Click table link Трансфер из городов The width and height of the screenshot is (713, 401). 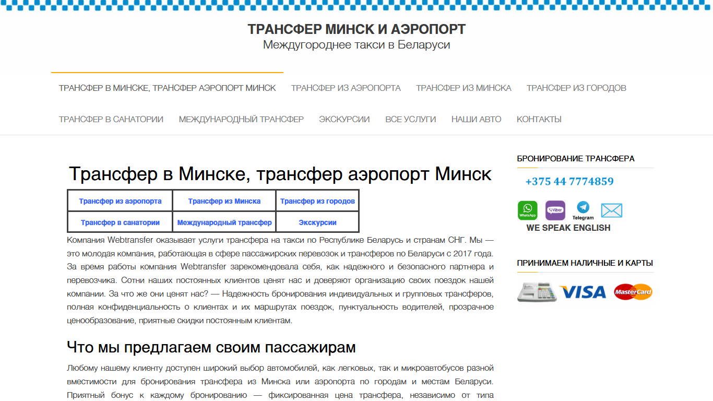tap(317, 201)
